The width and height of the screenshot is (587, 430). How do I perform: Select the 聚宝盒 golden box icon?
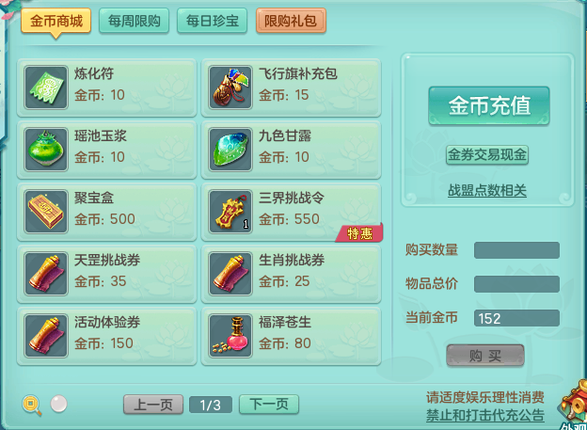point(46,212)
